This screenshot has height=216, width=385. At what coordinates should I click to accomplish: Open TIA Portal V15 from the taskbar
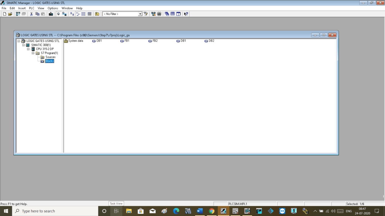tap(188, 211)
